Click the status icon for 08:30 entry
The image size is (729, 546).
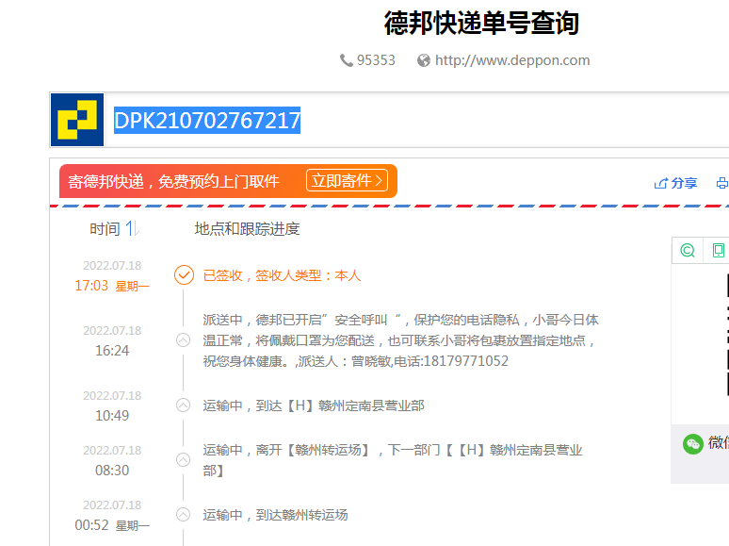183,460
